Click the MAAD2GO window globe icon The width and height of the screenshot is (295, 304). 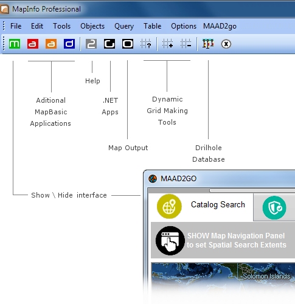click(x=153, y=179)
